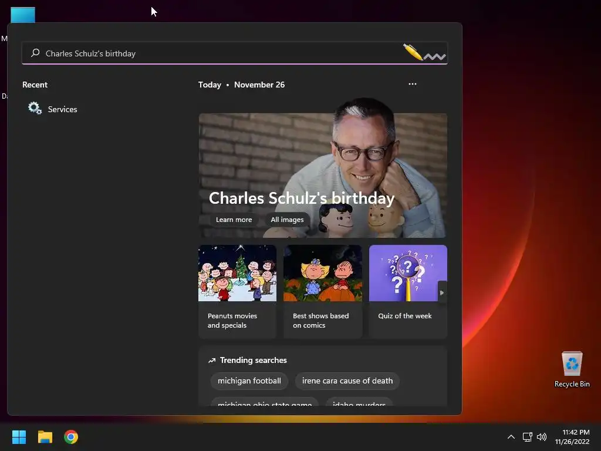Viewport: 601px width, 451px height.
Task: Click the Today November 26 label
Action: pos(241,85)
